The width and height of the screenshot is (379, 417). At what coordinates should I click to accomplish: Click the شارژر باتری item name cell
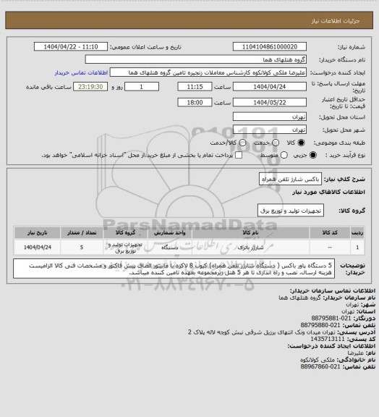pos(250,248)
